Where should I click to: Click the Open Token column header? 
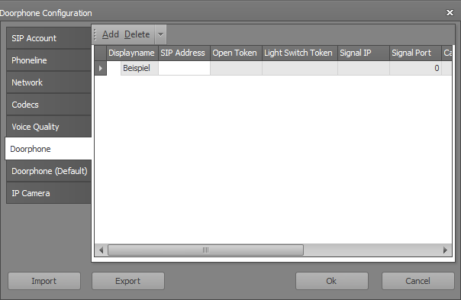click(236, 53)
